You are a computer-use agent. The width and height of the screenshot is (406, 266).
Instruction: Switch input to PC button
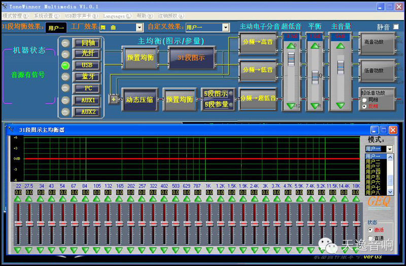point(87,88)
